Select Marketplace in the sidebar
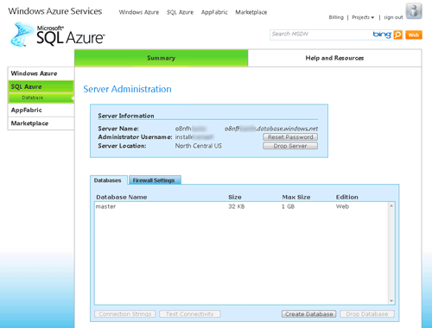Screen dimensions: 432x328 41,123
